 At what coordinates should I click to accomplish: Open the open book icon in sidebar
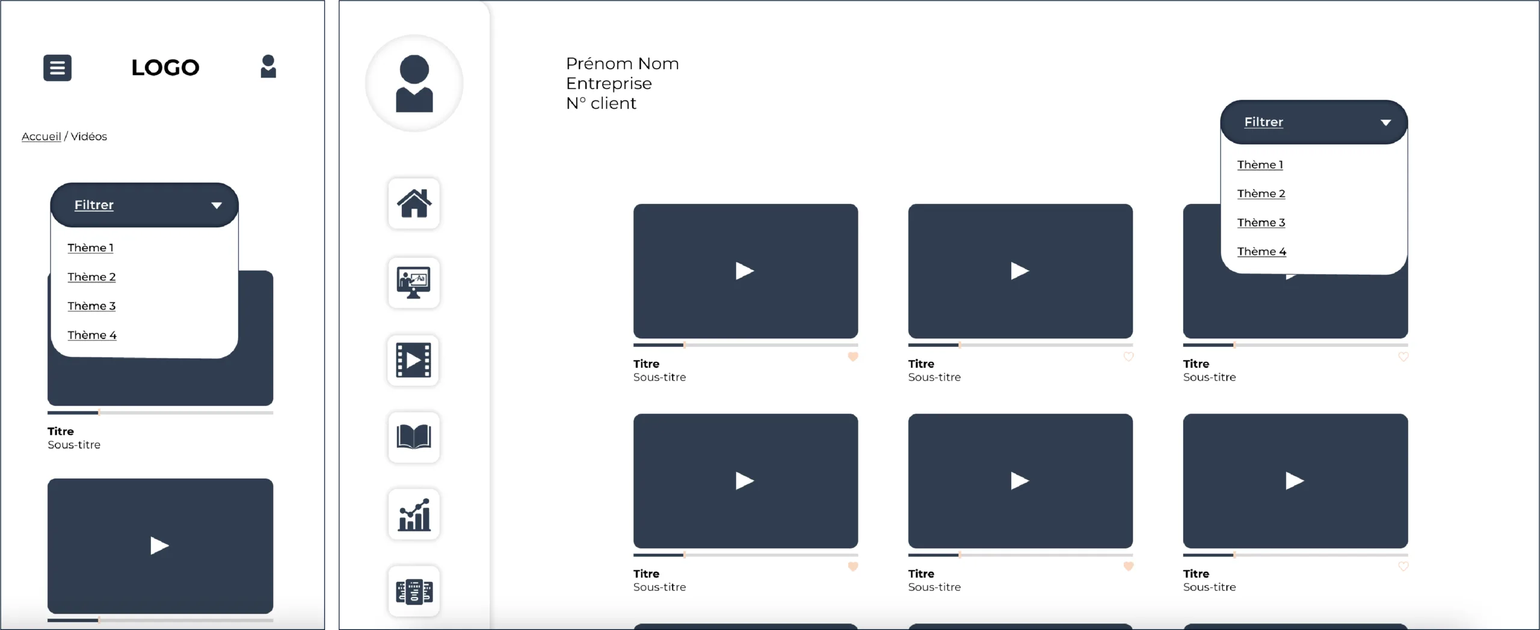click(x=414, y=437)
